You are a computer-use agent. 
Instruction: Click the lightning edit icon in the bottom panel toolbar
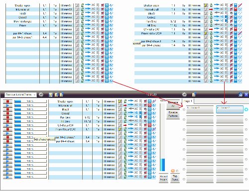point(51,95)
